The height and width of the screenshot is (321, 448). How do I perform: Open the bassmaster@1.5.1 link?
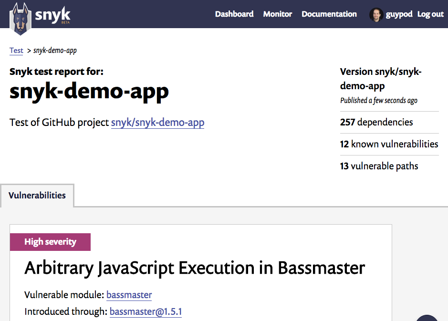tap(146, 311)
